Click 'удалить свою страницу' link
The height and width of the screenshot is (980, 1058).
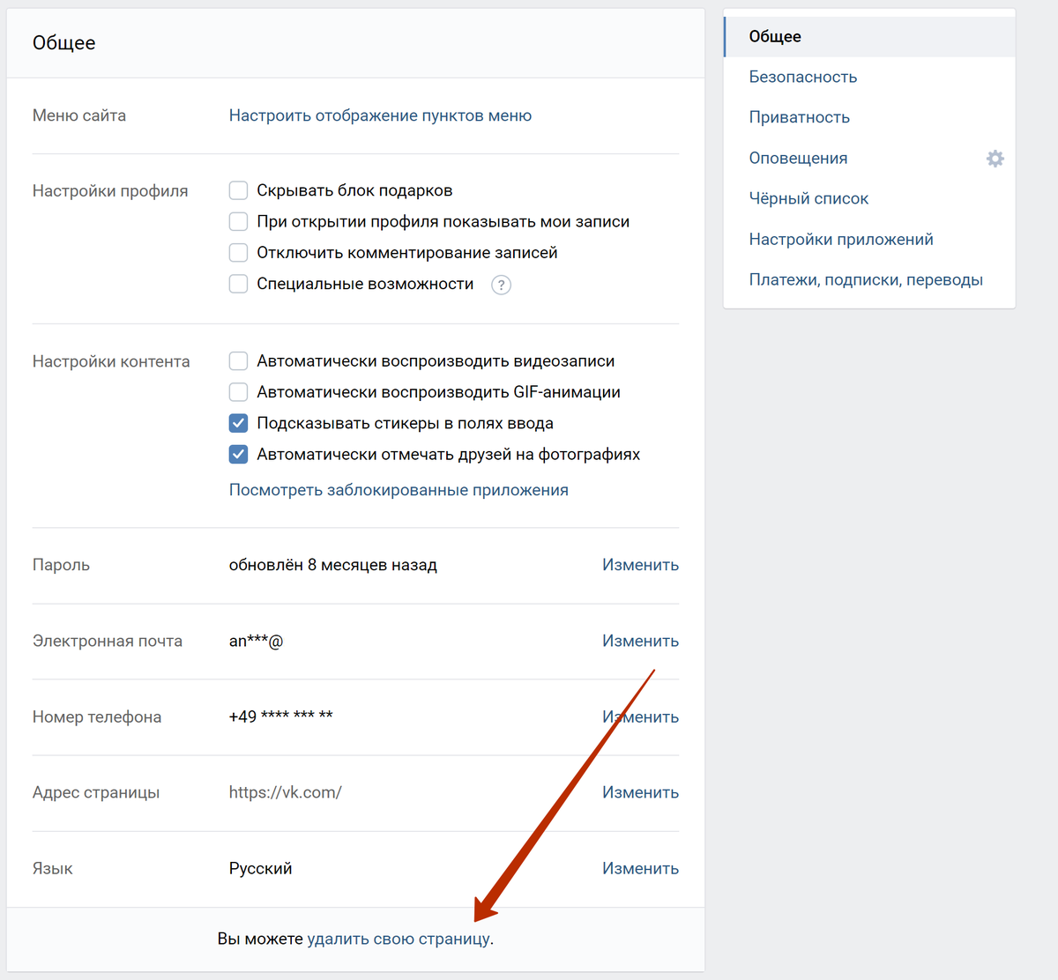coord(398,939)
